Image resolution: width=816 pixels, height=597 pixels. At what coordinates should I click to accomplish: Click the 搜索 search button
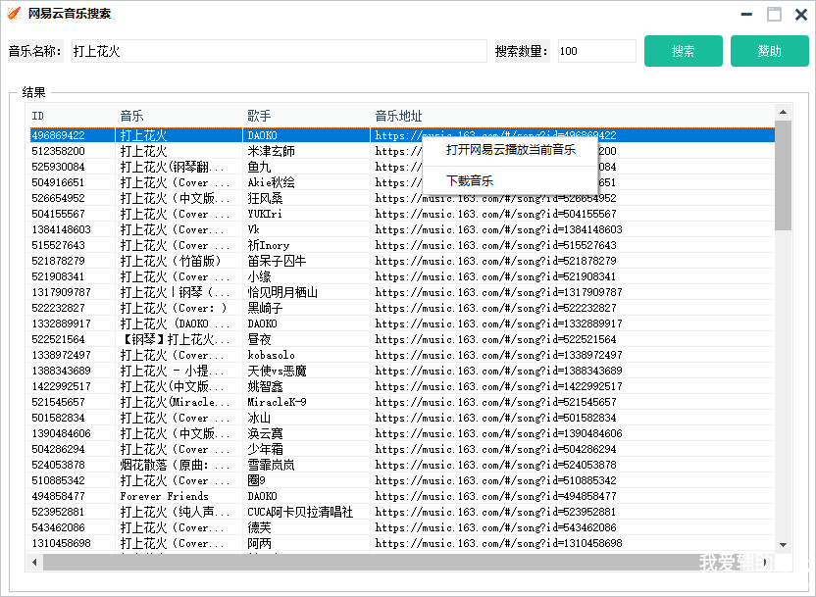point(683,51)
